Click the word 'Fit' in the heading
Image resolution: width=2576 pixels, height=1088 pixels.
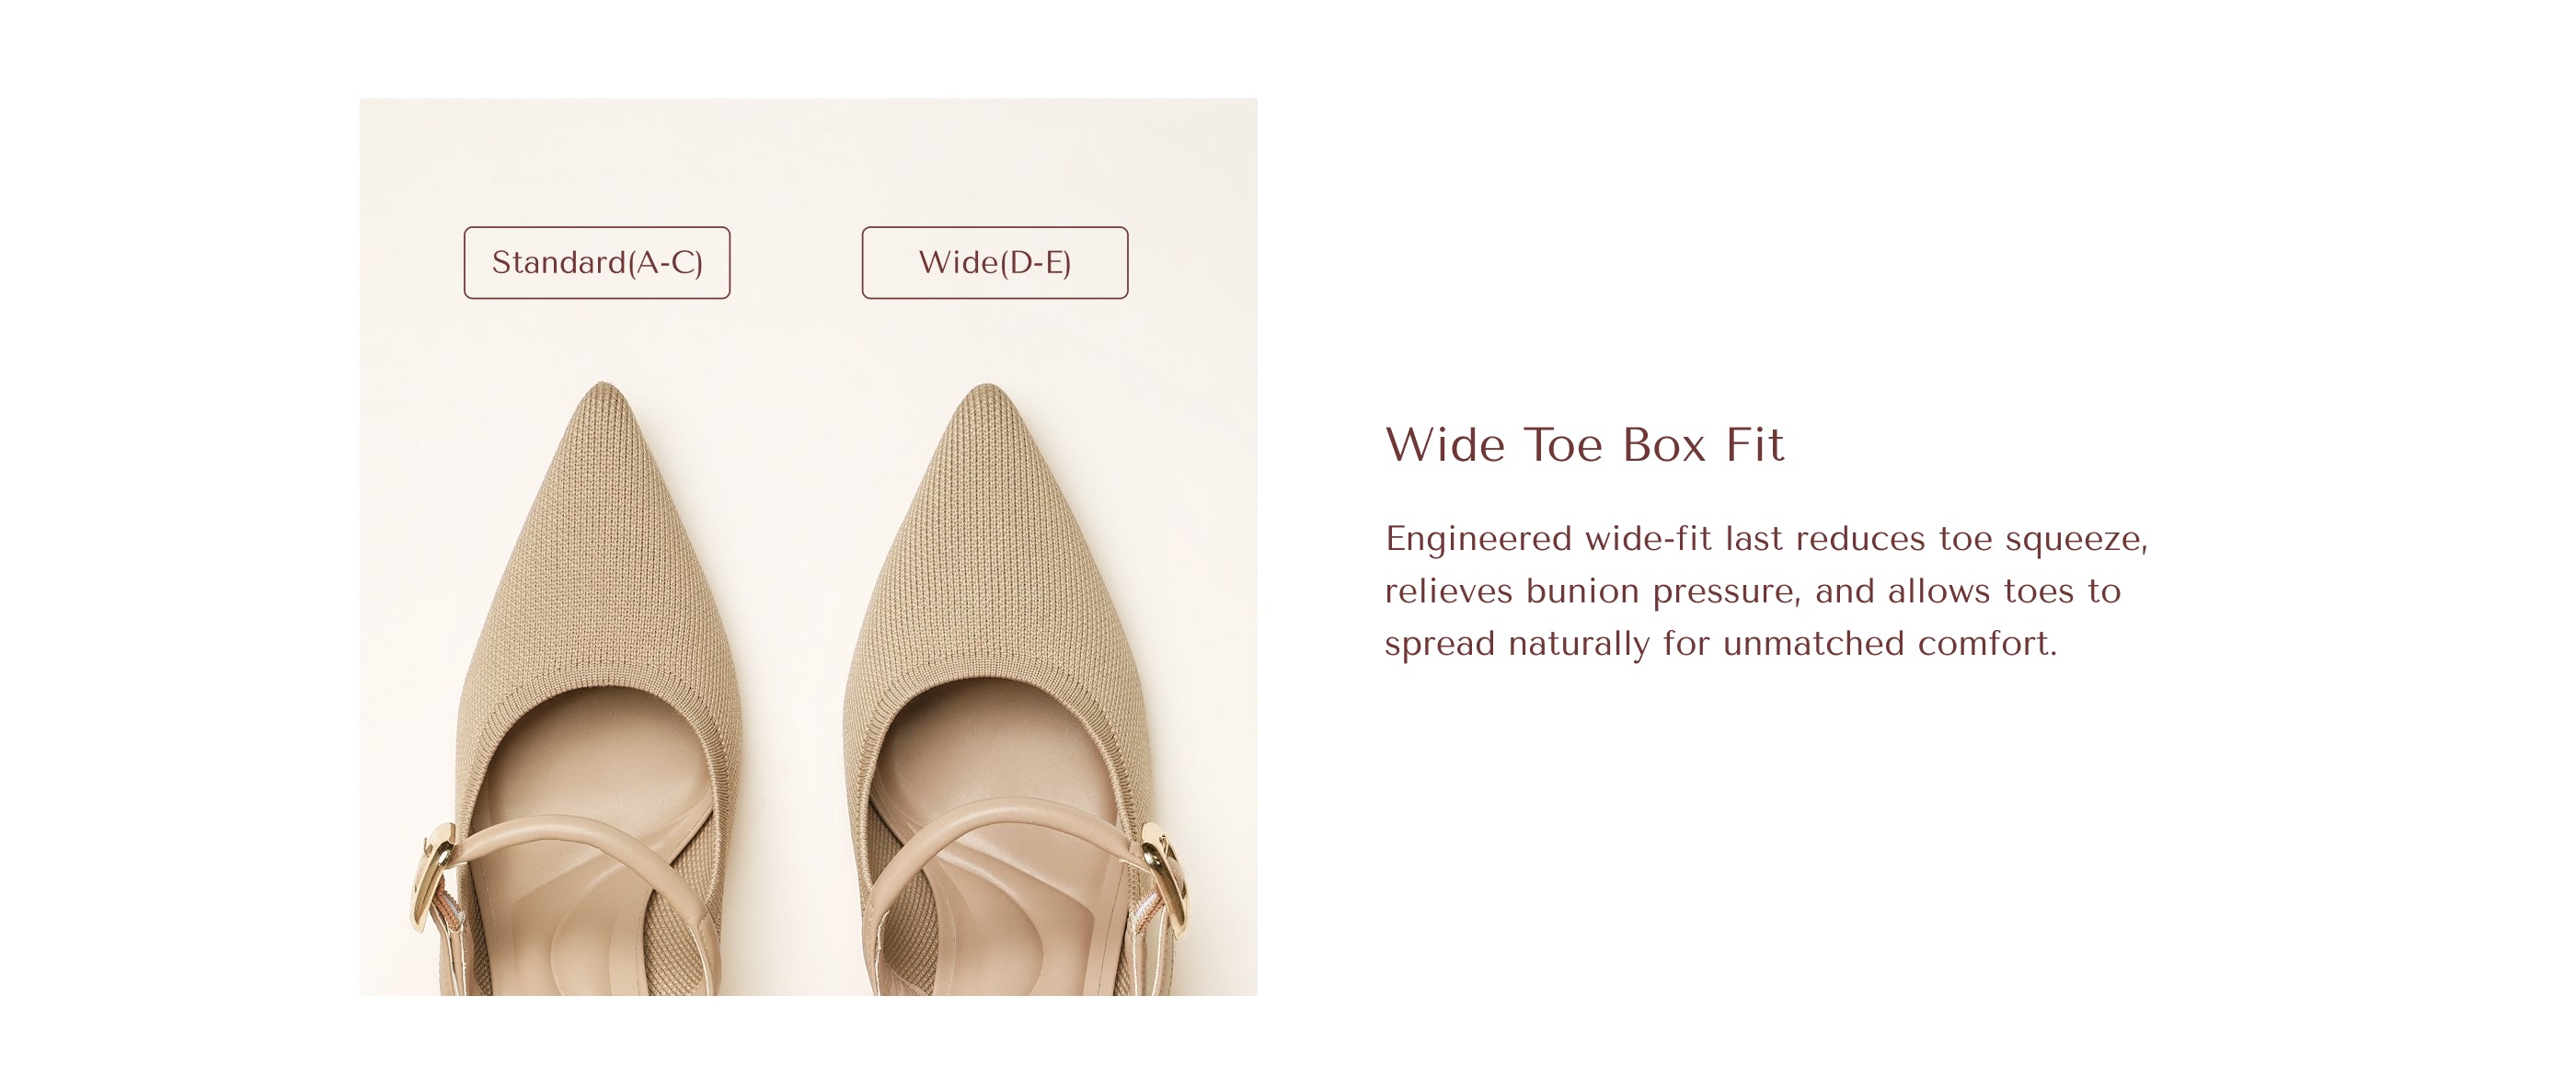pyautogui.click(x=1755, y=445)
